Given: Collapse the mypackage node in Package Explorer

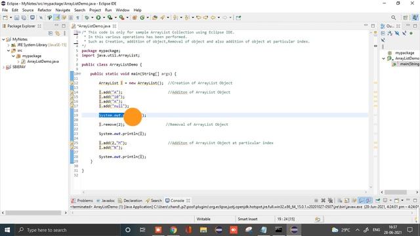Looking at the screenshot, I should click(13, 56).
